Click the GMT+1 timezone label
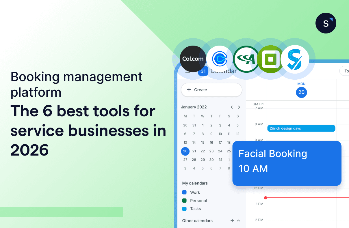 258,104
